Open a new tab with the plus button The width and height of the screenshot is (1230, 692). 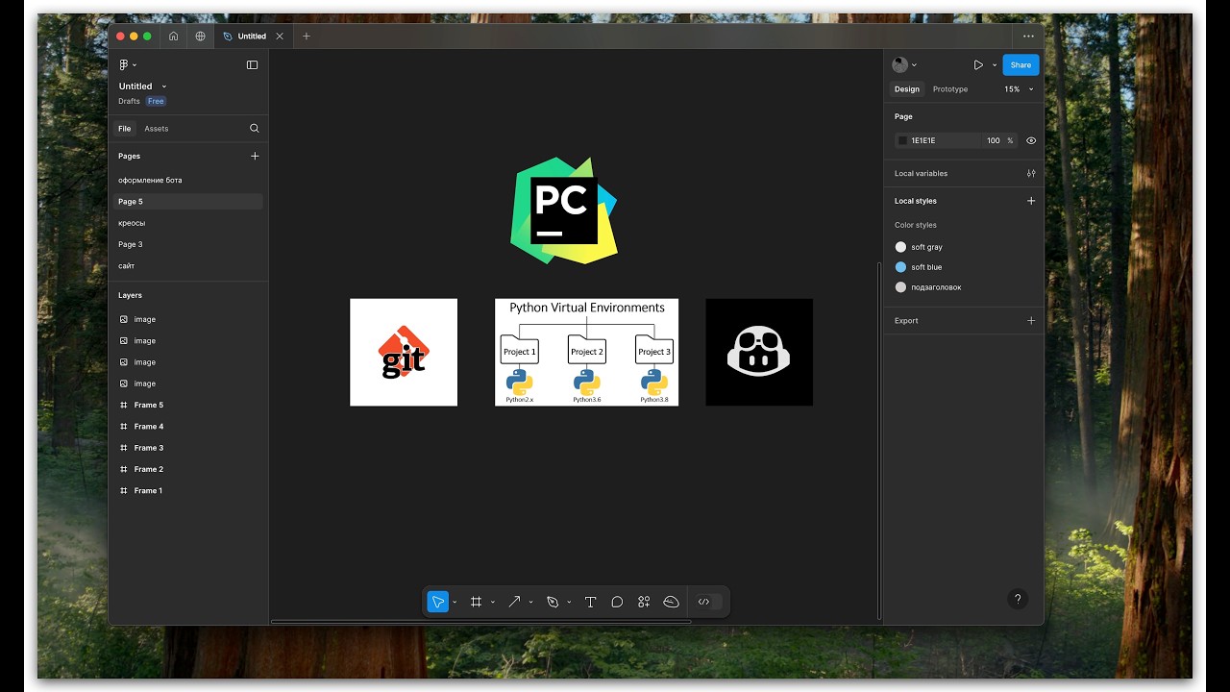pyautogui.click(x=307, y=37)
